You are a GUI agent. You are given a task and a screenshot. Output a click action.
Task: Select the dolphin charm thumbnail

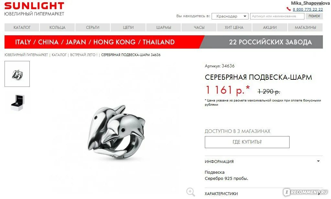pos(17,74)
